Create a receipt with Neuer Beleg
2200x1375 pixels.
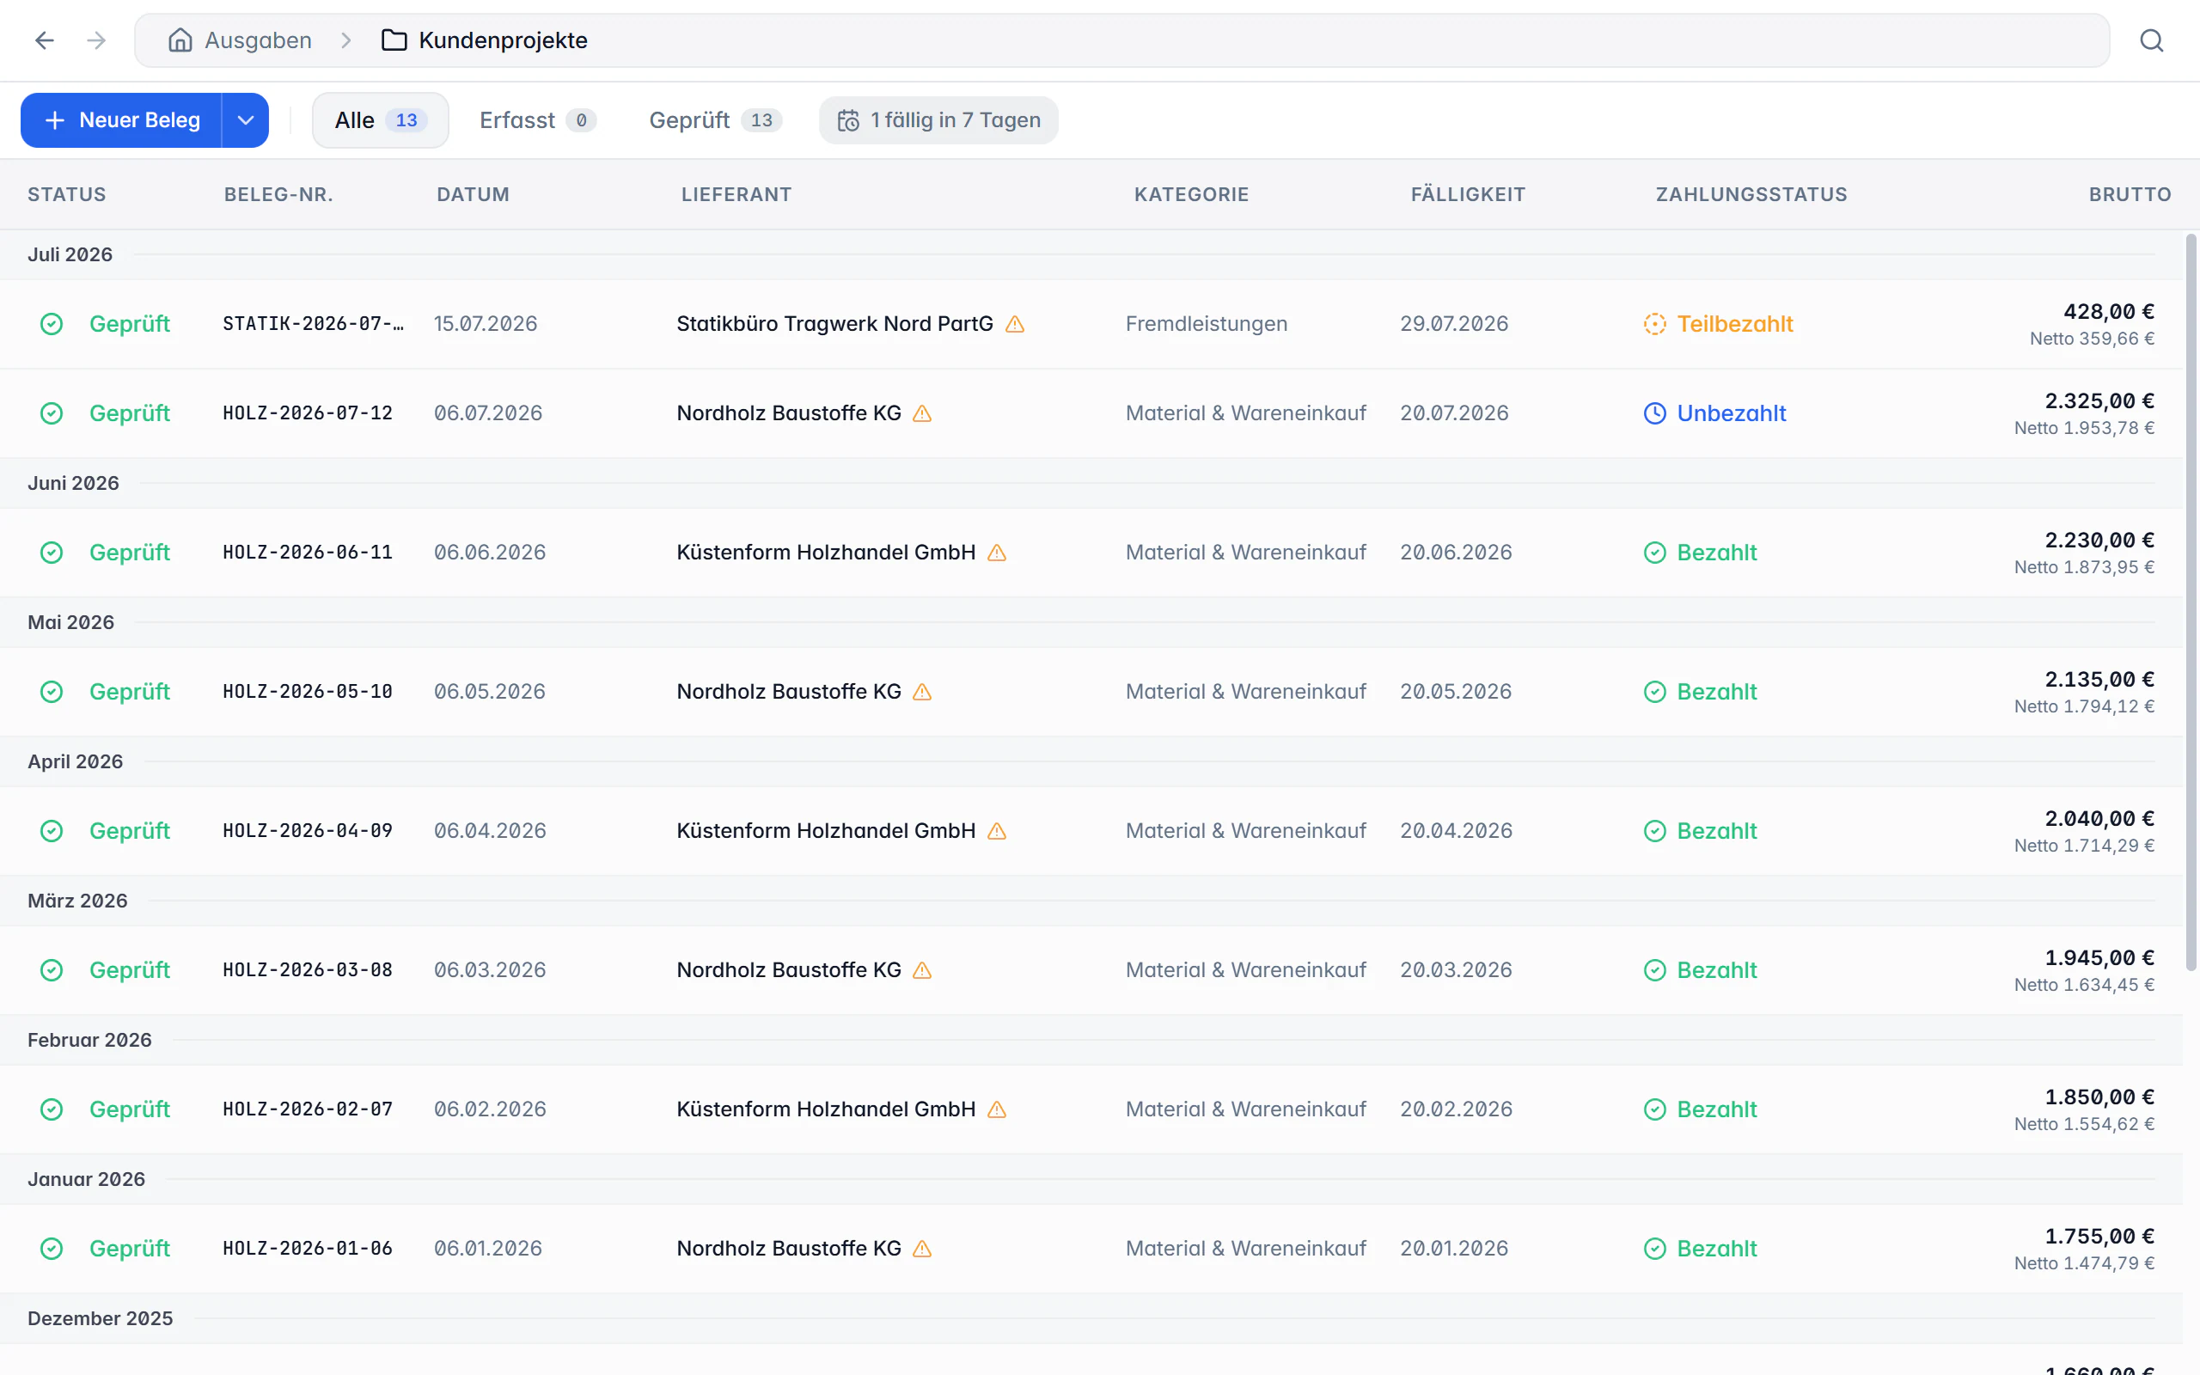122,120
